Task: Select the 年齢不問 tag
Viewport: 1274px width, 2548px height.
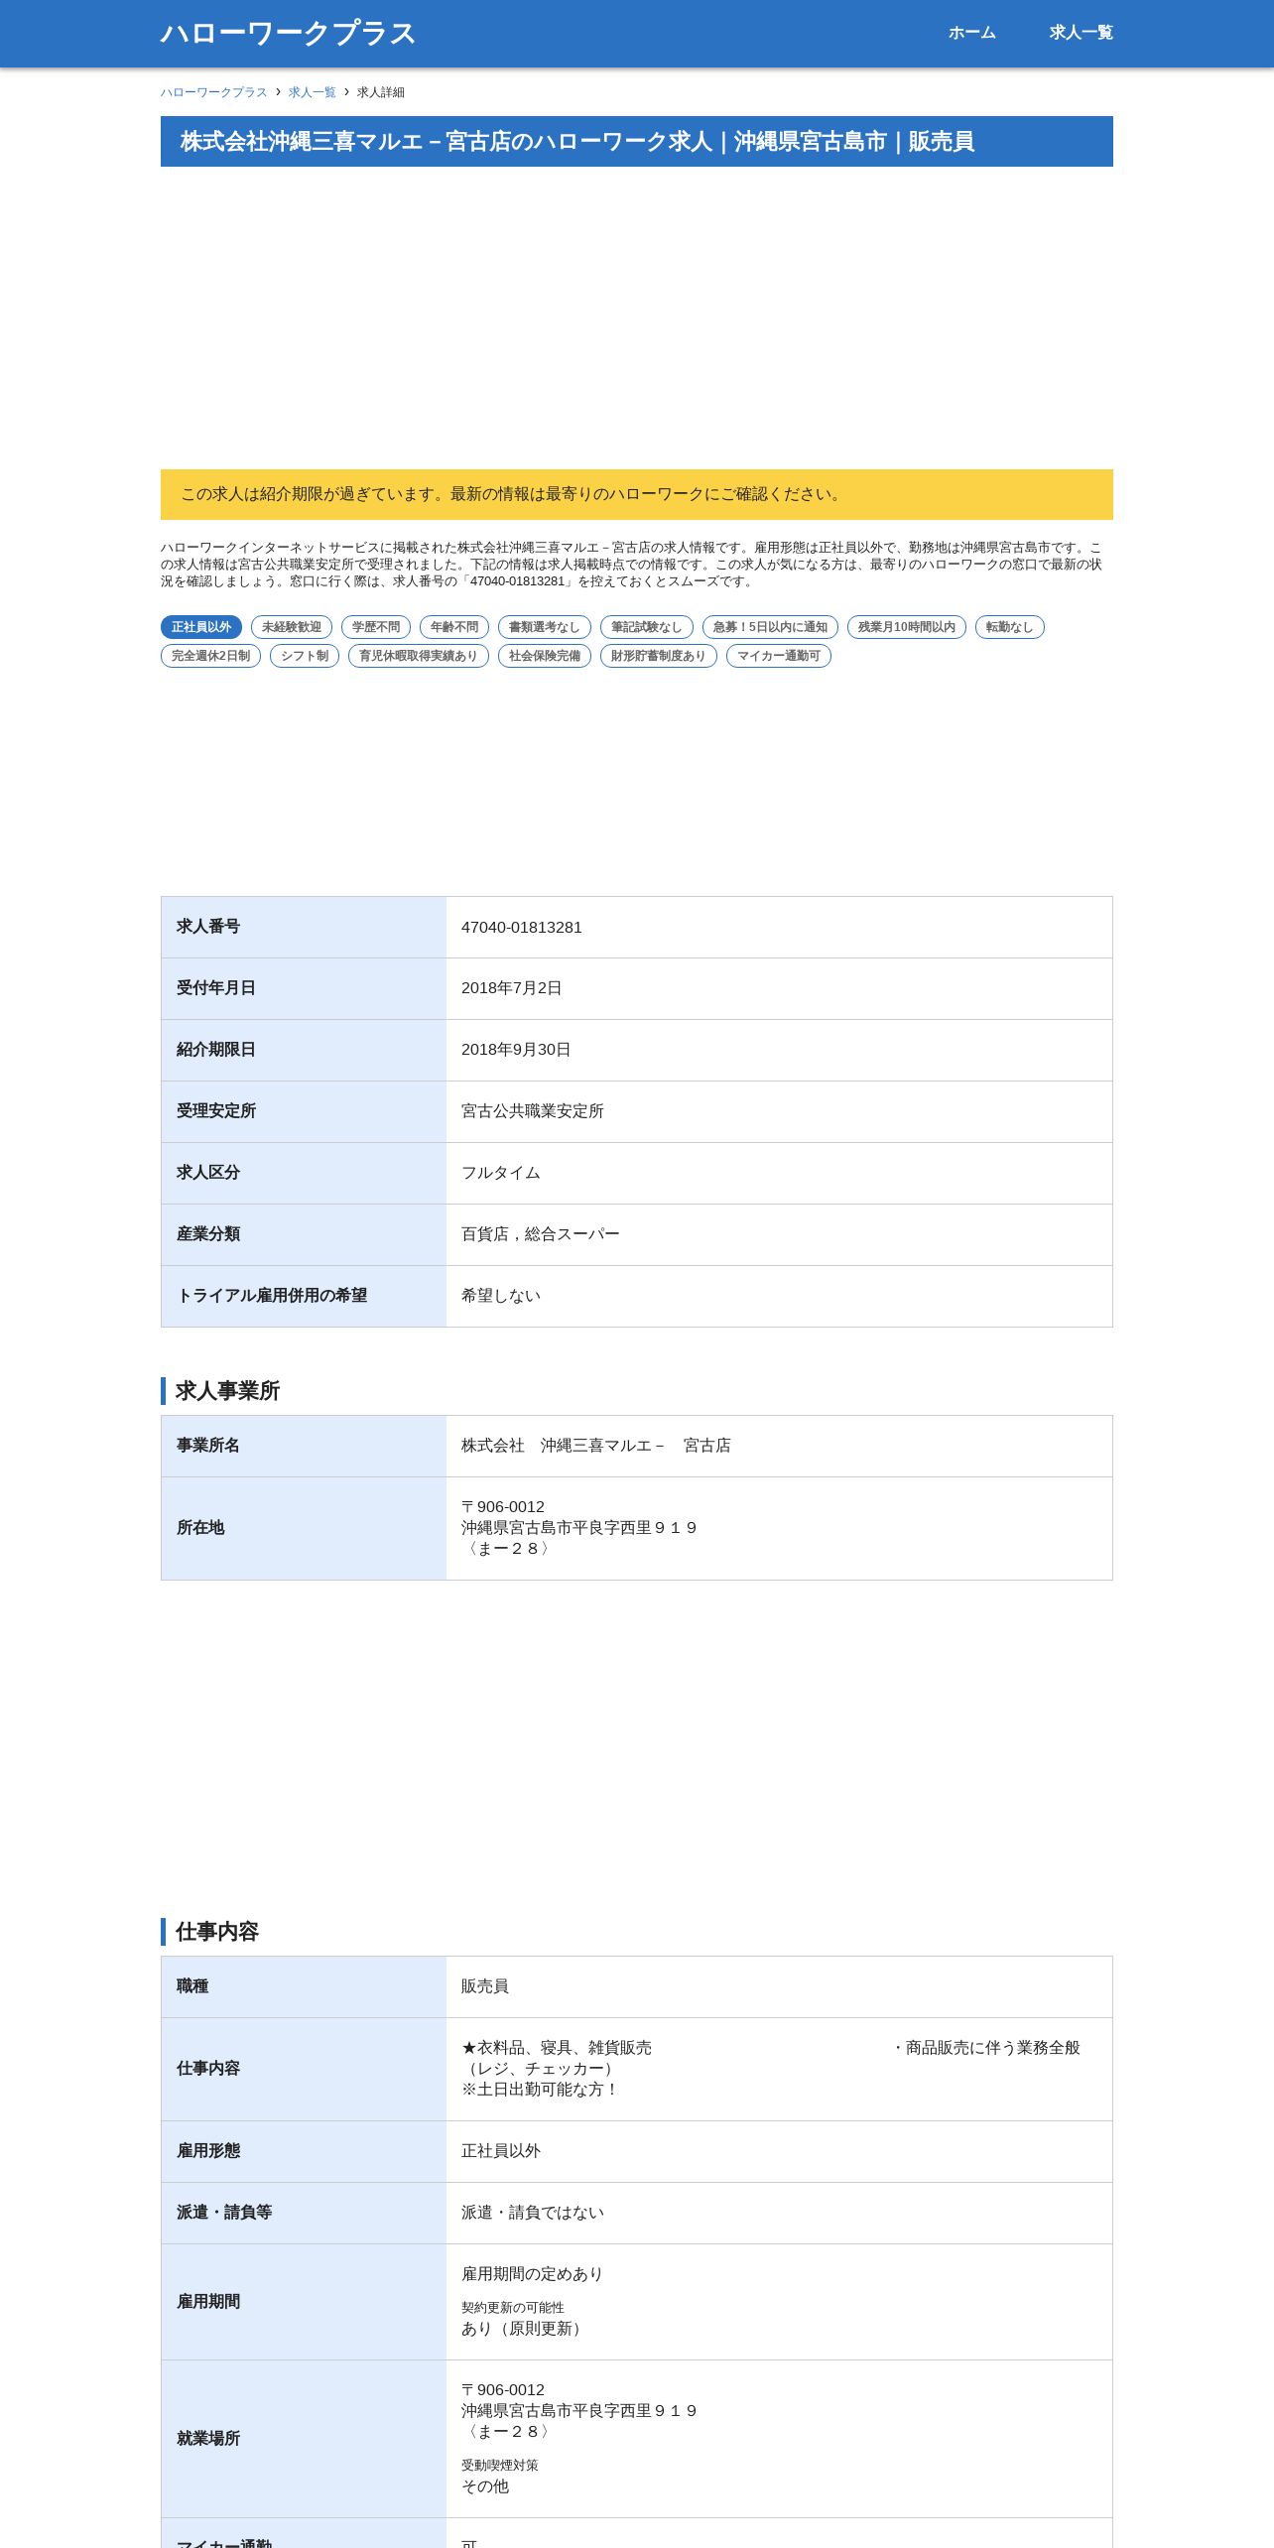Action: point(454,627)
